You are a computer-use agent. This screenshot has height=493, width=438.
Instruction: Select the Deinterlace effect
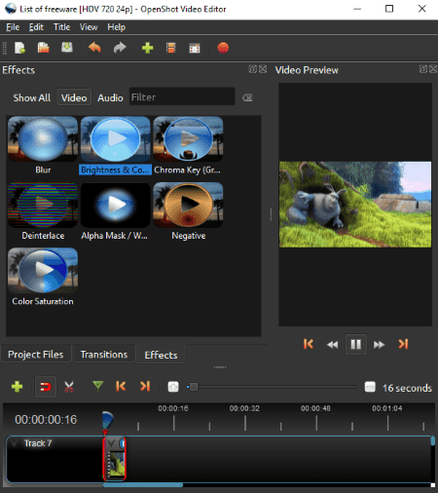(43, 211)
